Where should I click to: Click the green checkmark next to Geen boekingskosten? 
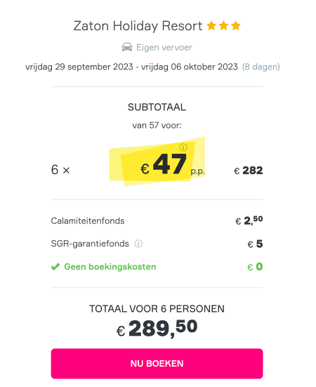(x=55, y=267)
